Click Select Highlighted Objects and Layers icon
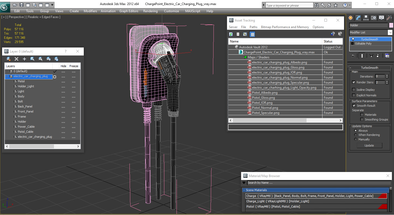The height and width of the screenshot is (215, 394). click(32, 59)
